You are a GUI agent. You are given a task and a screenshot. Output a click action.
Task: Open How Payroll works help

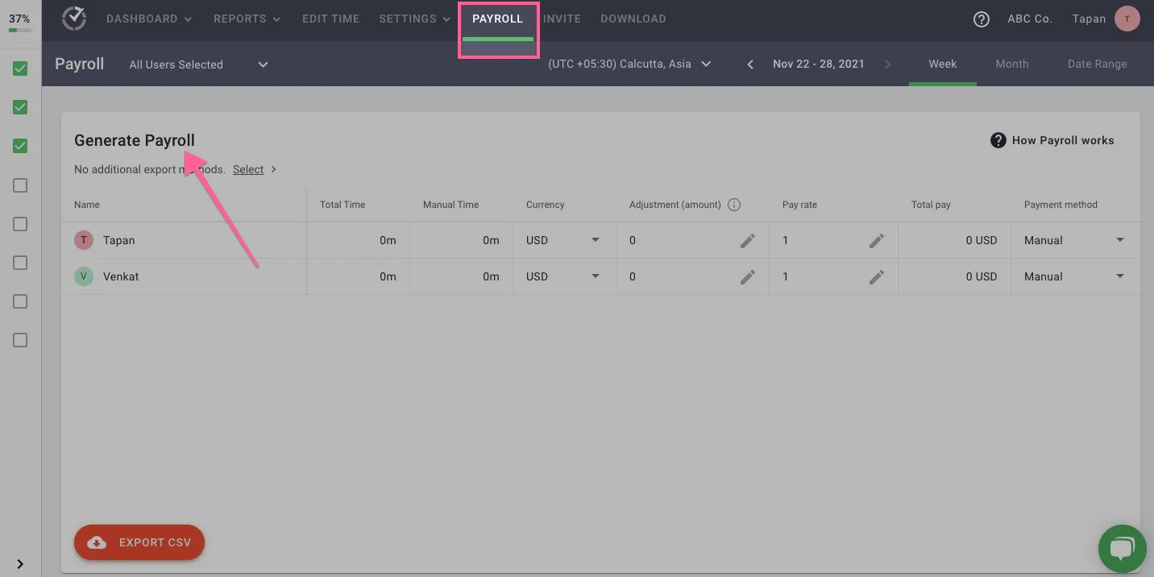tap(1052, 140)
